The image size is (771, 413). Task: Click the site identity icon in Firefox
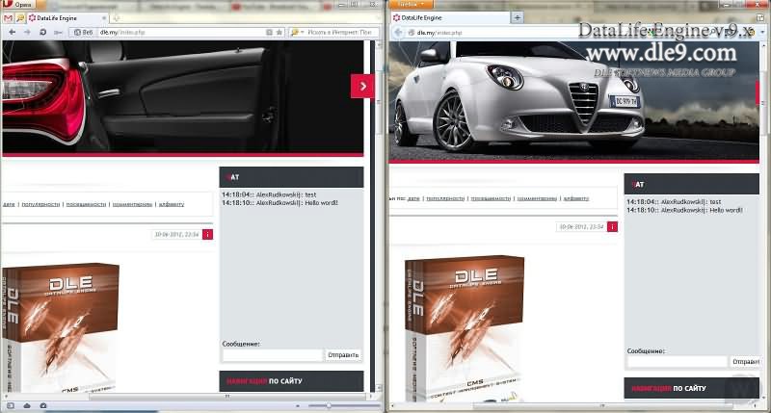click(x=412, y=33)
